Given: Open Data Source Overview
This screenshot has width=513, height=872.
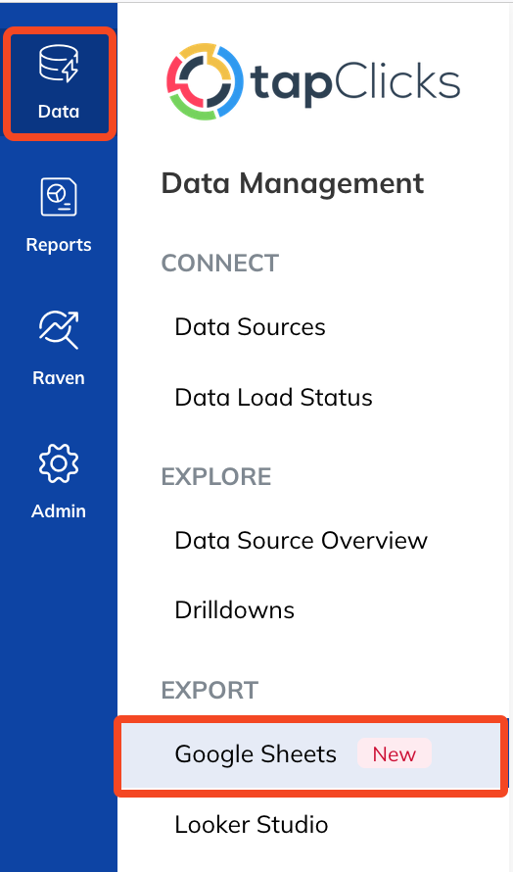Looking at the screenshot, I should [x=302, y=541].
